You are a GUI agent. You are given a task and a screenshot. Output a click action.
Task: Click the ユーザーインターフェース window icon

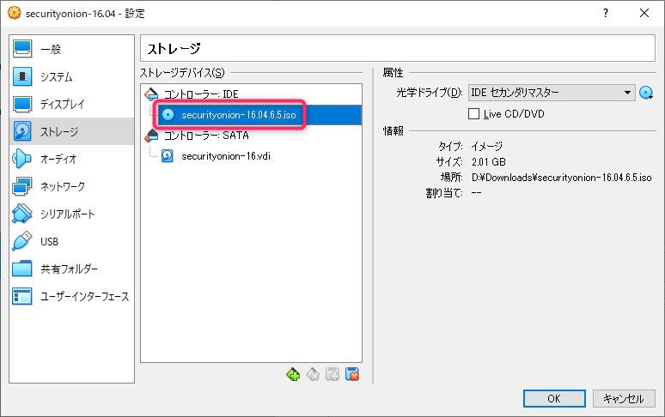coord(22,296)
